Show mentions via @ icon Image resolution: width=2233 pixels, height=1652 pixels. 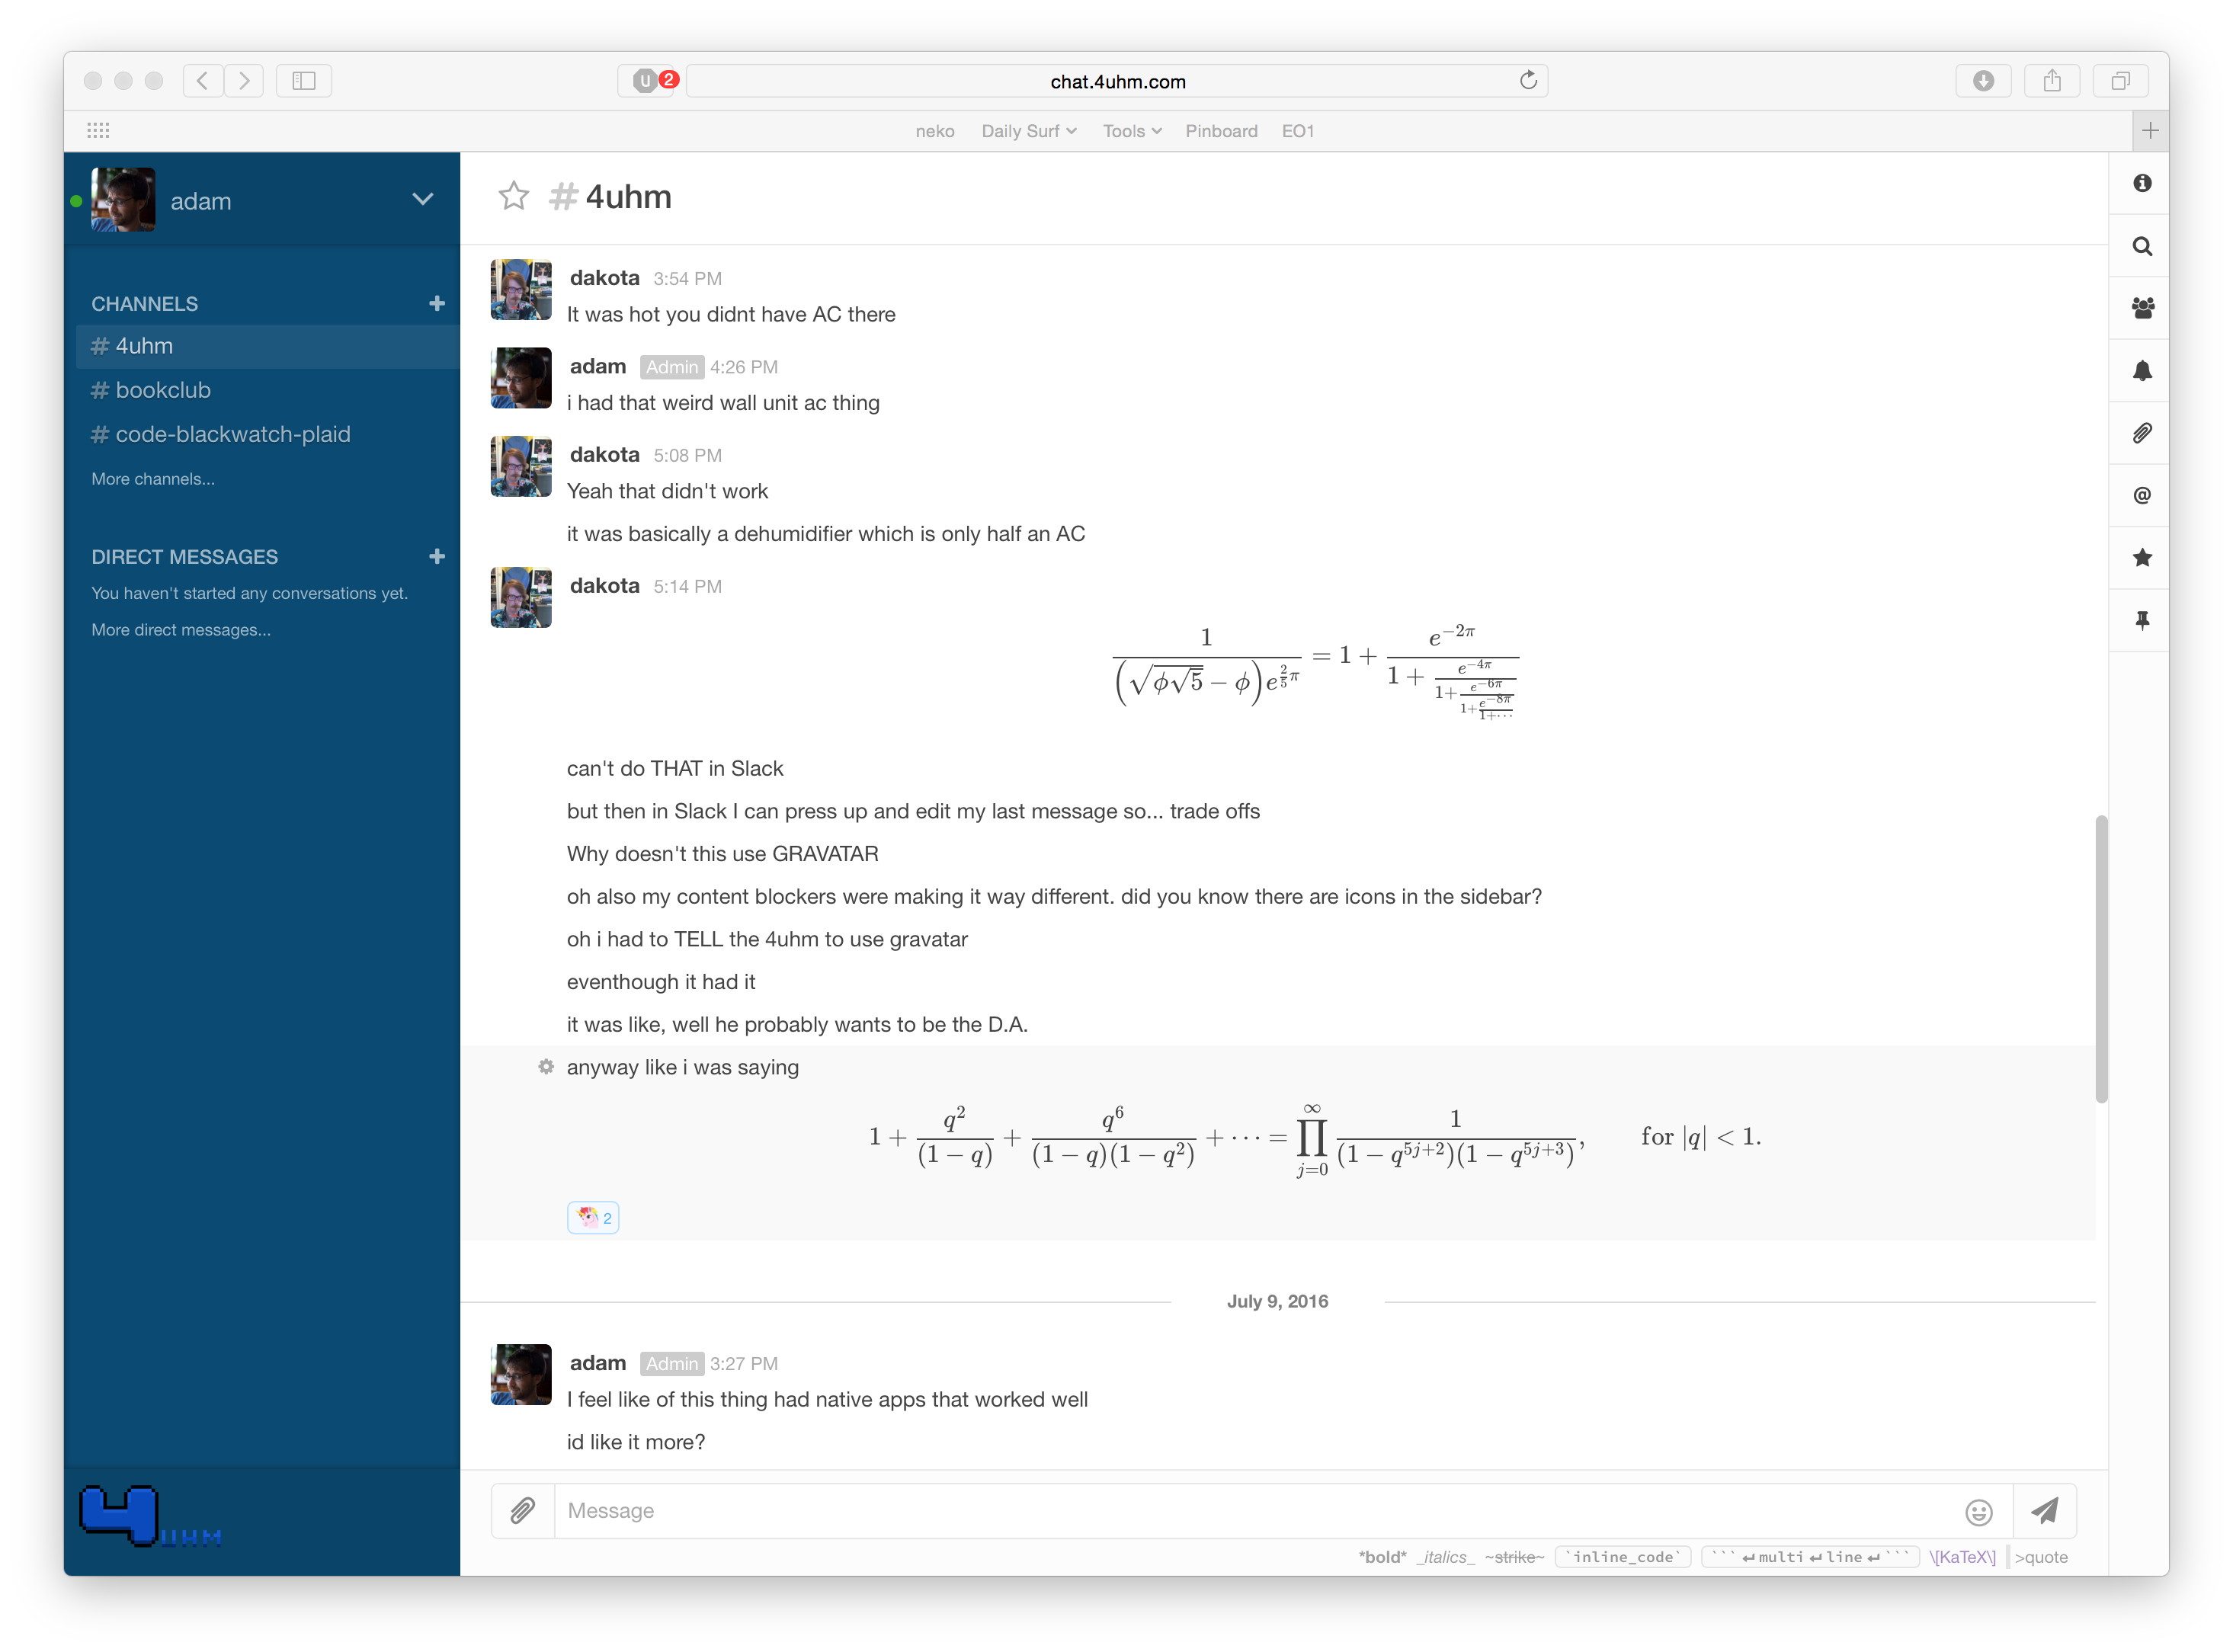point(2141,495)
